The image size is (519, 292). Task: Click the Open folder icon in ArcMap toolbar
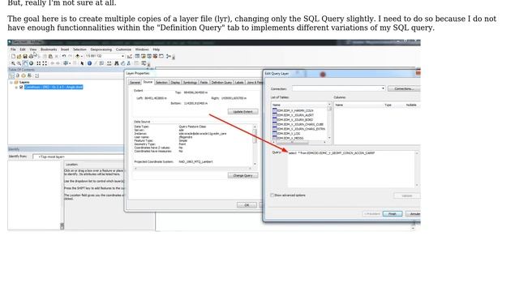point(19,56)
